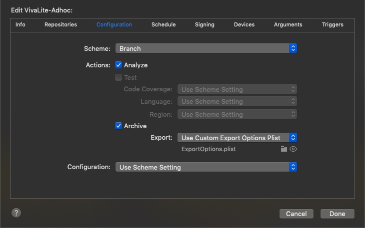This screenshot has width=365, height=228.
Task: Open the Code Coverage popup menu
Action: (237, 89)
